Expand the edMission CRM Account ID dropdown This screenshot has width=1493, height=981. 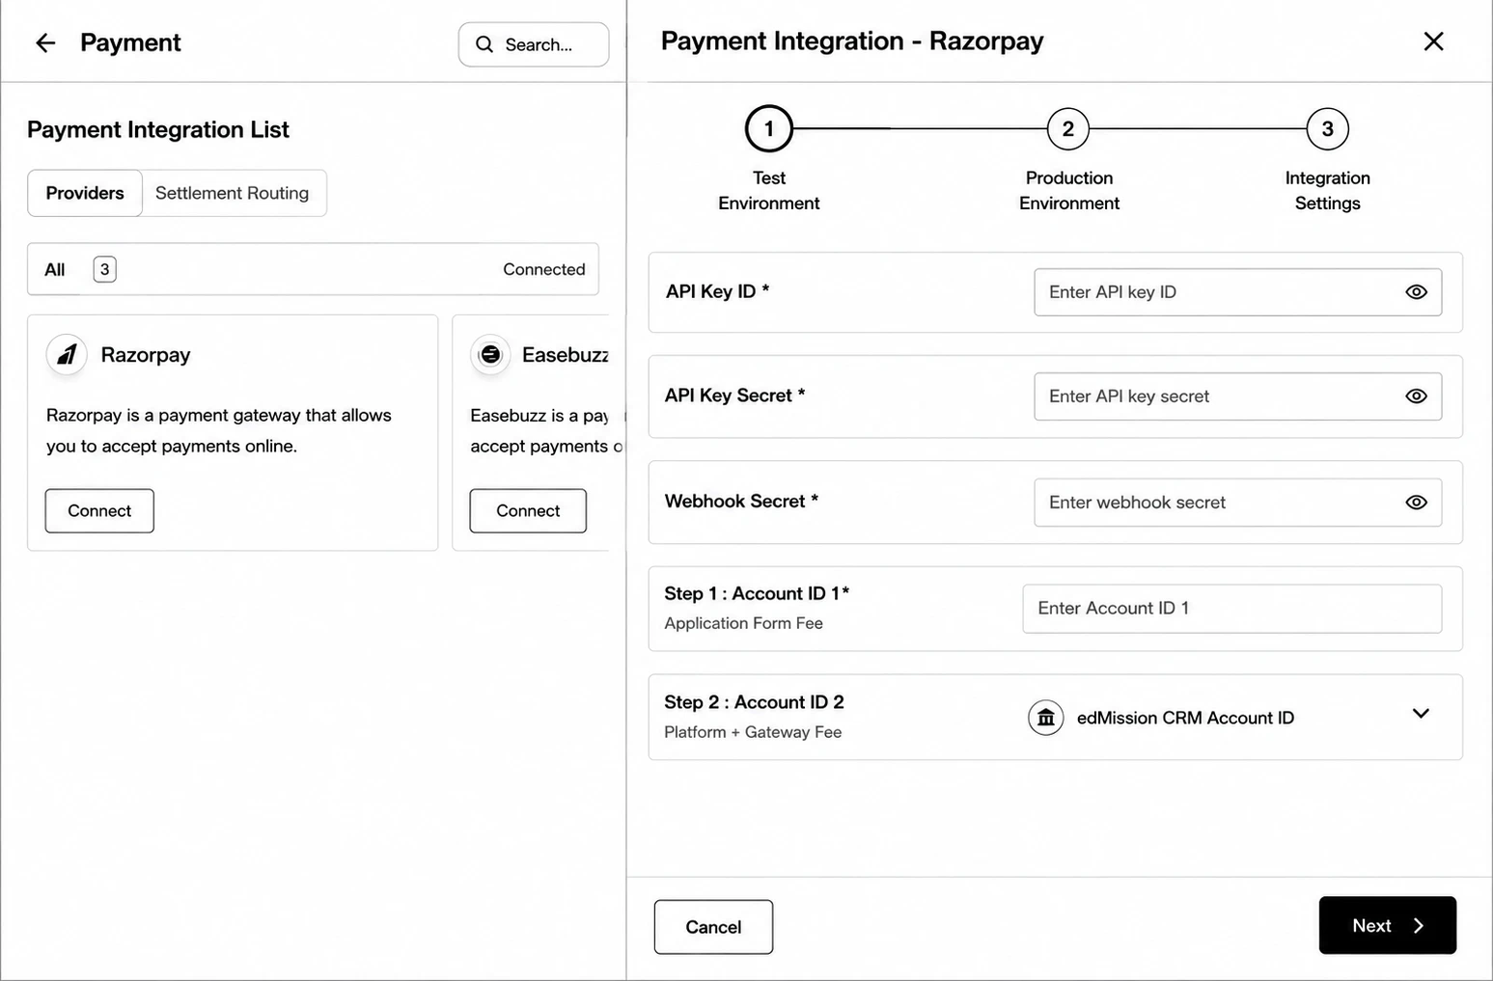tap(1421, 714)
